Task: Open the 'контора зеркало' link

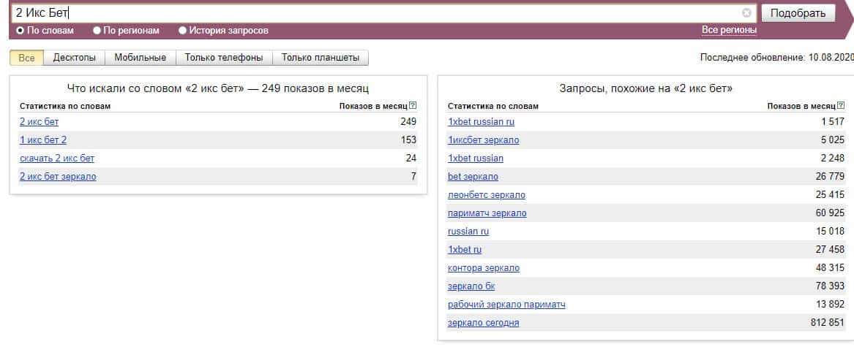Action: [484, 268]
